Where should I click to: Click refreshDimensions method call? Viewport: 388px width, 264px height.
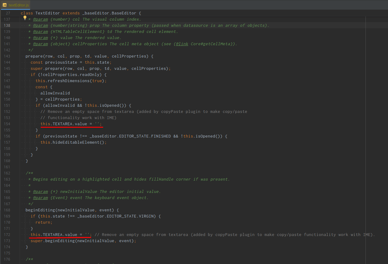coord(69,81)
